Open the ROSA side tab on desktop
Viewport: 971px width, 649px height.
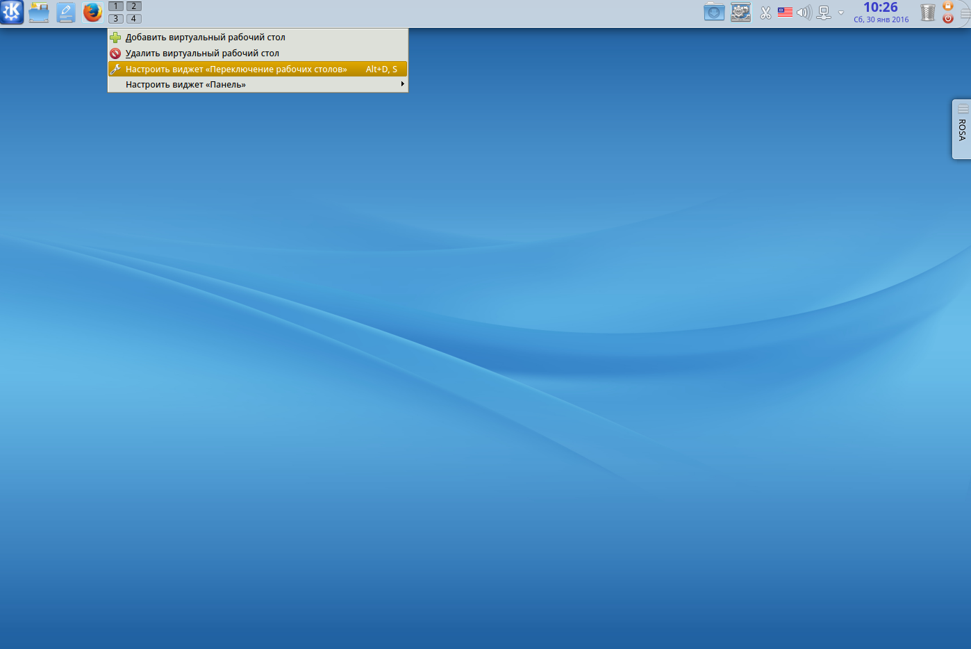coord(962,129)
